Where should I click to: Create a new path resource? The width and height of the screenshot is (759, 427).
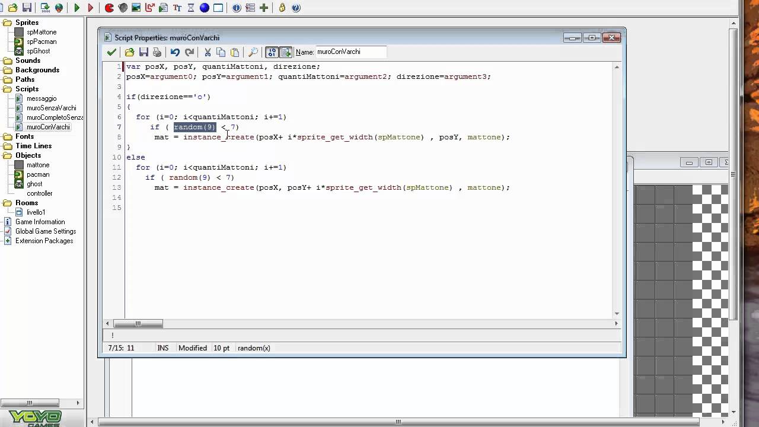pyautogui.click(x=150, y=8)
